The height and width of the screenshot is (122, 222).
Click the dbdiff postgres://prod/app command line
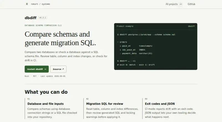click(x=146, y=35)
